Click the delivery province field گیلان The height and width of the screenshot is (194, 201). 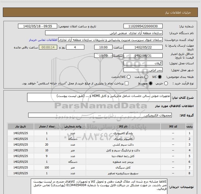coord(143,63)
